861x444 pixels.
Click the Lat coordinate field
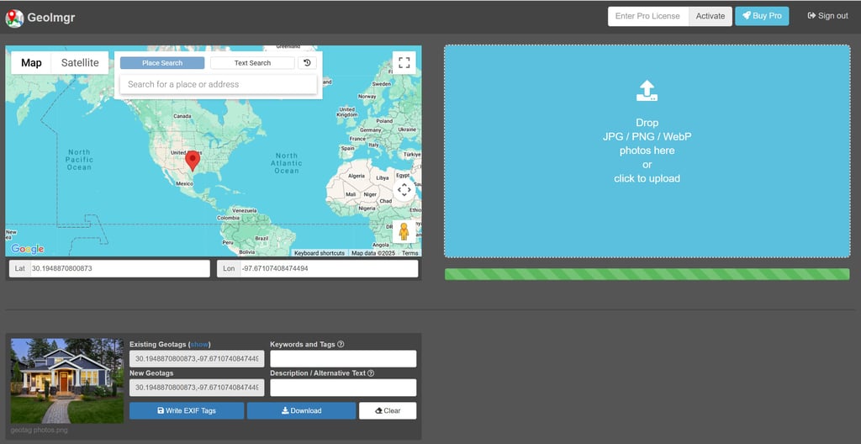coord(120,269)
